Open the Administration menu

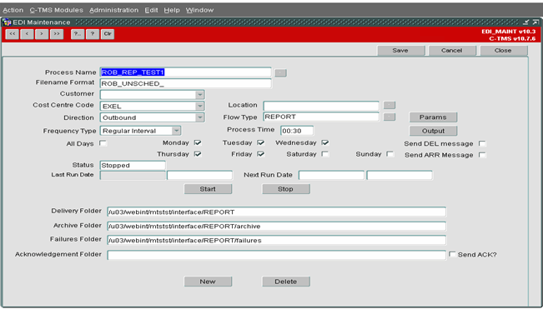pyautogui.click(x=114, y=10)
